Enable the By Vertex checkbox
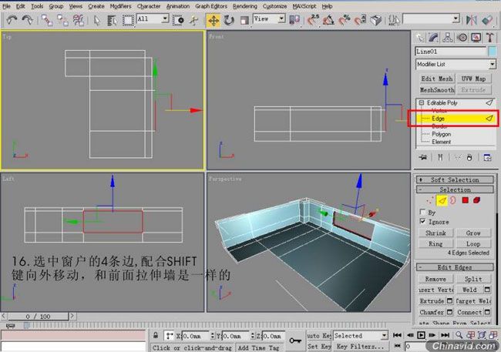Image resolution: width=501 pixels, height=352 pixels. 422,211
